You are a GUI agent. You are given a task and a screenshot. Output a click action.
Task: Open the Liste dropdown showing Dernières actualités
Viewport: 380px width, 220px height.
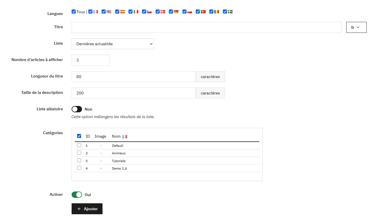(x=113, y=44)
